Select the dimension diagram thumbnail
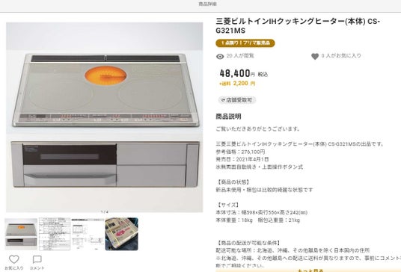Screen dimensions: 401x272 tap(88, 234)
